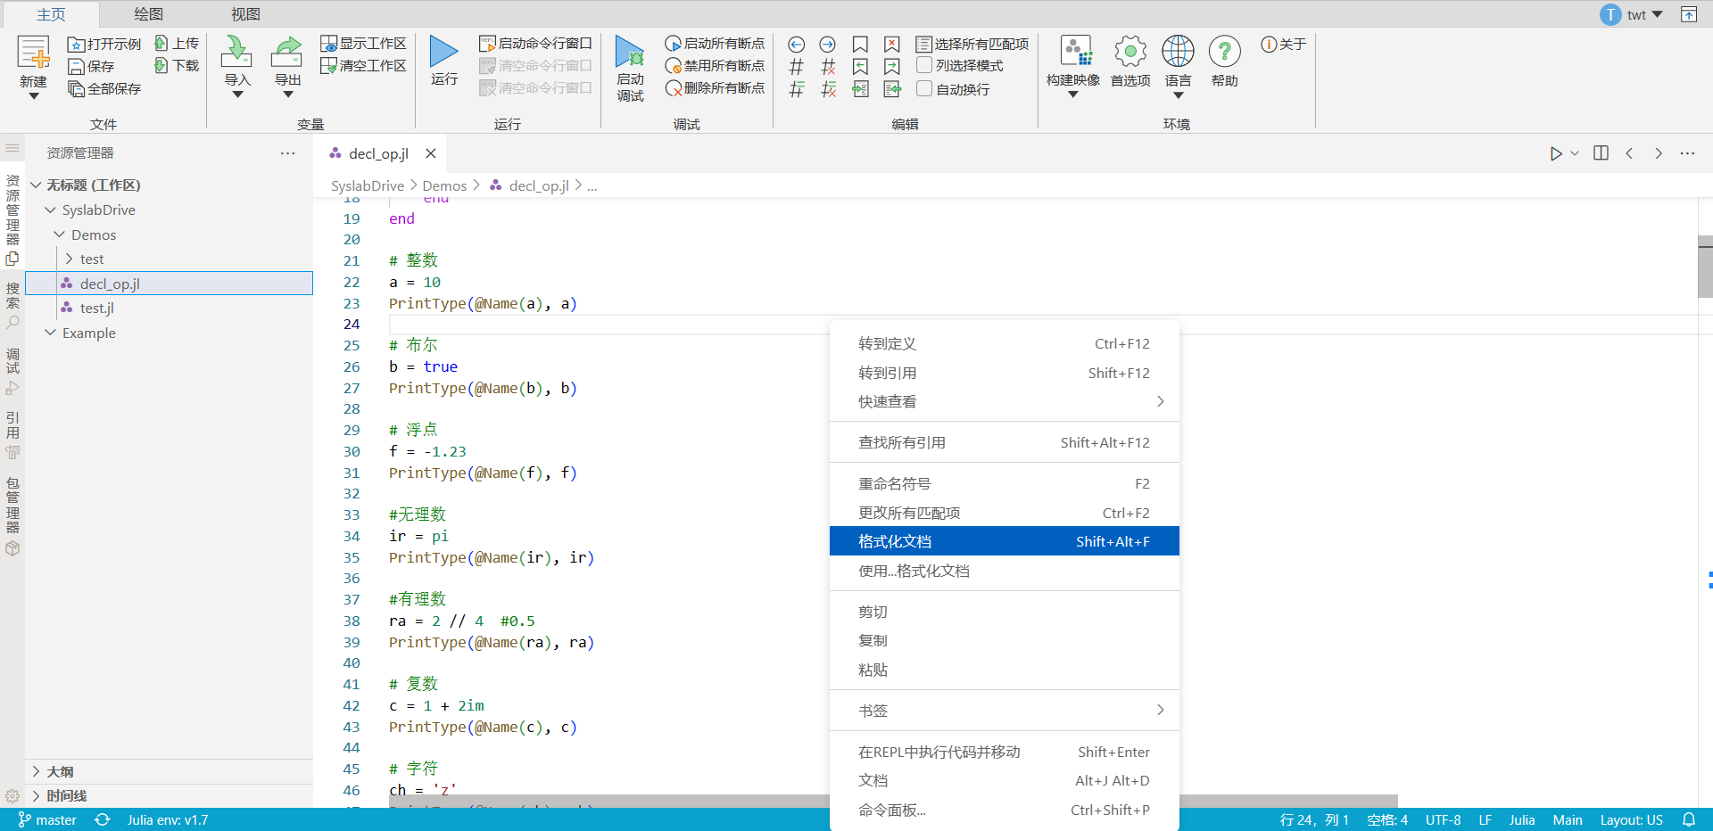This screenshot has width=1713, height=831.
Task: Start the command line window (启动命令行窗口)
Action: point(536,43)
